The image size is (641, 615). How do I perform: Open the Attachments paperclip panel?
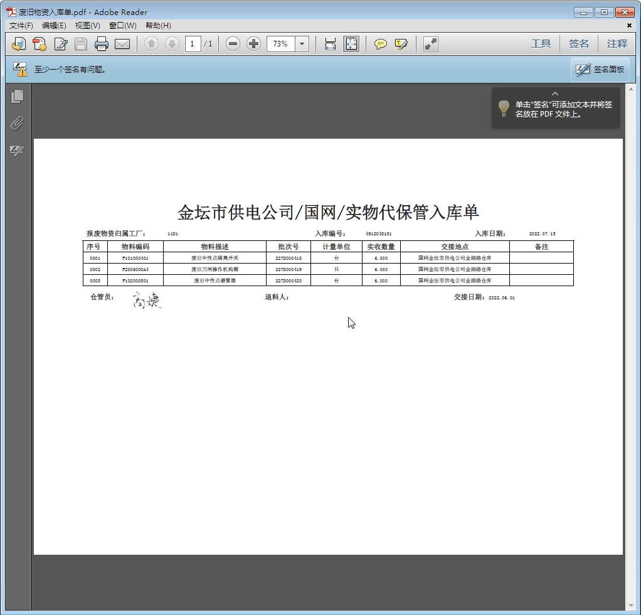click(17, 124)
